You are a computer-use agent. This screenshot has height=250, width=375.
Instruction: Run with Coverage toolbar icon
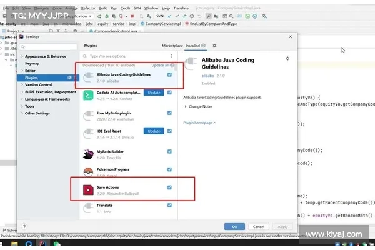pyautogui.click(x=114, y=16)
